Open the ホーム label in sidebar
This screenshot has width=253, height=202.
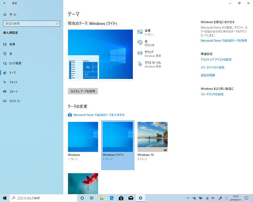pos(13,14)
